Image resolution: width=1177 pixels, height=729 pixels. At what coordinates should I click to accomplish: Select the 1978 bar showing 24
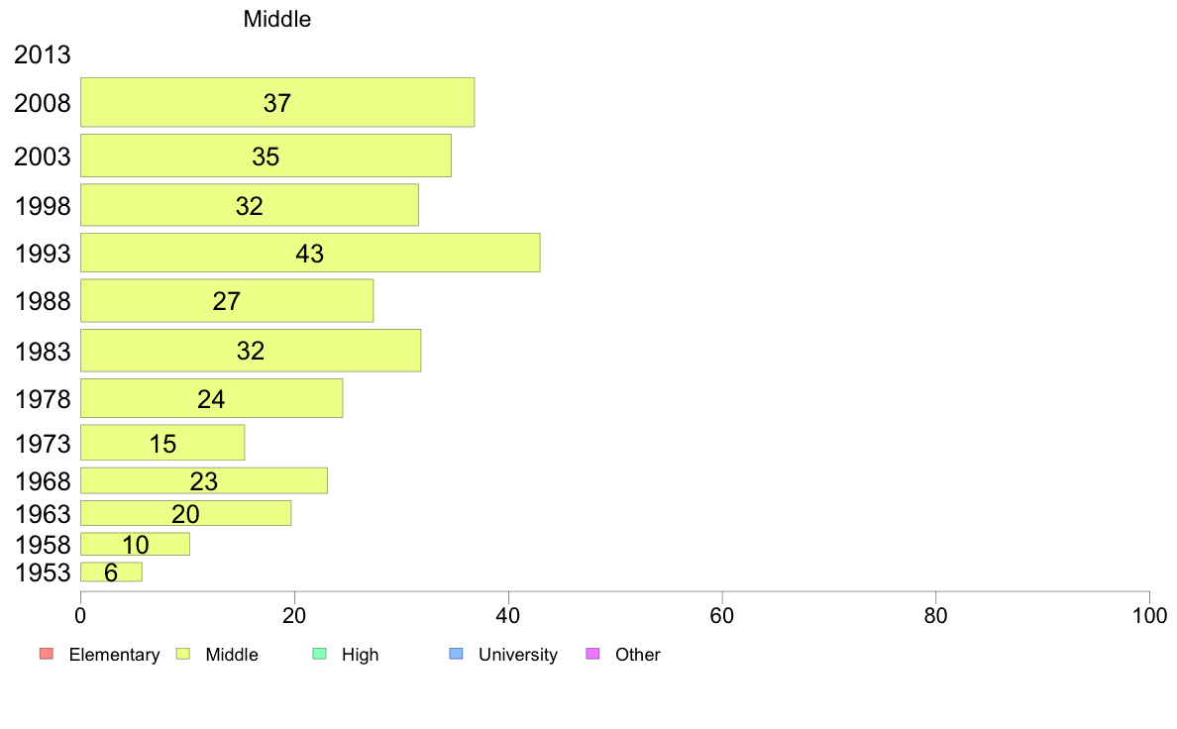(x=212, y=398)
